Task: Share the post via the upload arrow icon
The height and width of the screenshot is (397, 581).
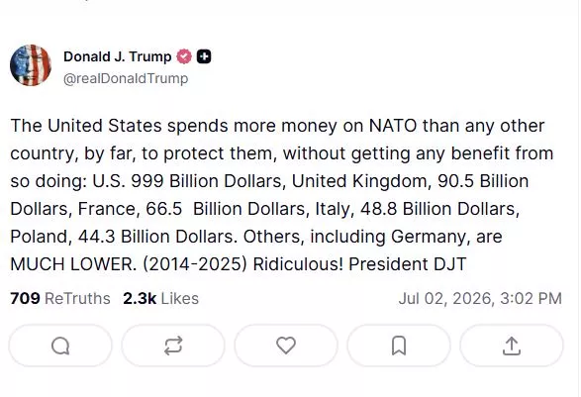Action: tap(512, 346)
